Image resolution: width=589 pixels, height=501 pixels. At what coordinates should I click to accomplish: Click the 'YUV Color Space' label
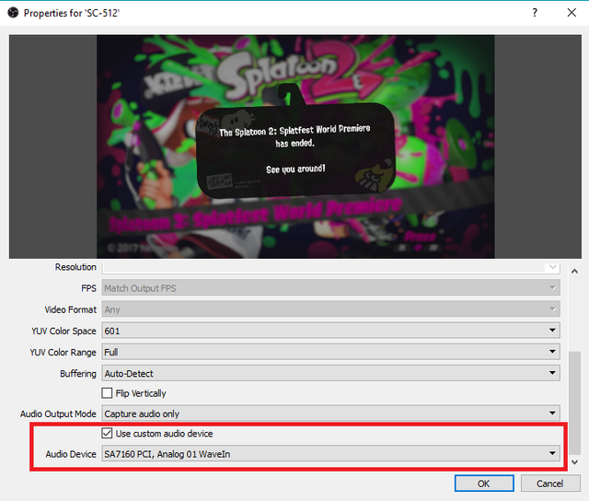click(x=64, y=332)
